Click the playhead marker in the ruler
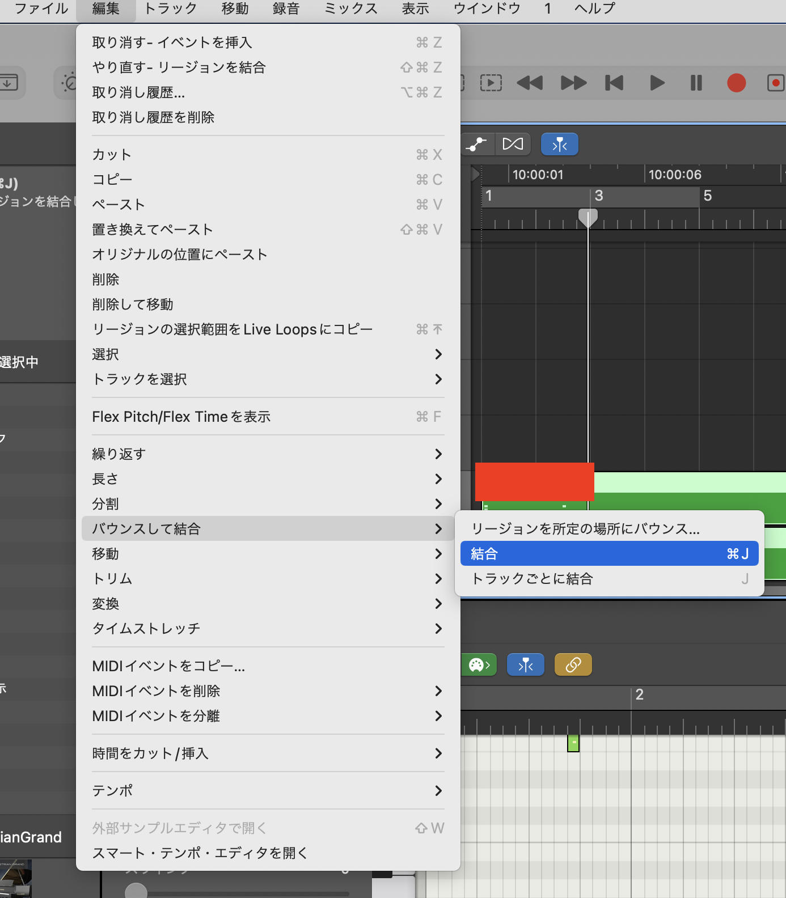Viewport: 786px width, 898px height. point(588,217)
